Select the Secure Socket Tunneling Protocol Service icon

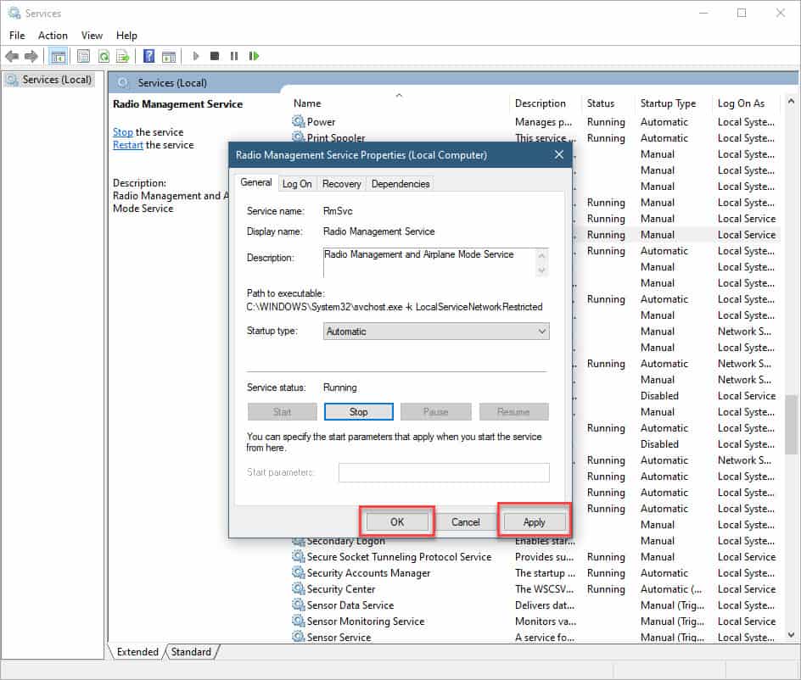tap(299, 557)
